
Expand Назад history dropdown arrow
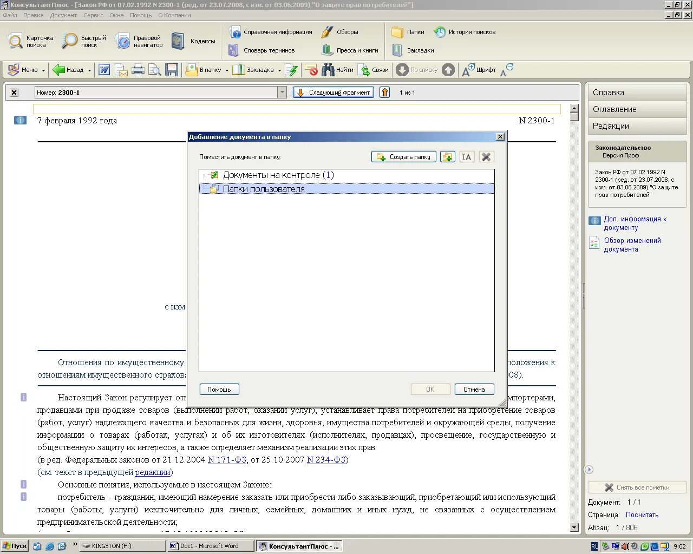(x=89, y=70)
